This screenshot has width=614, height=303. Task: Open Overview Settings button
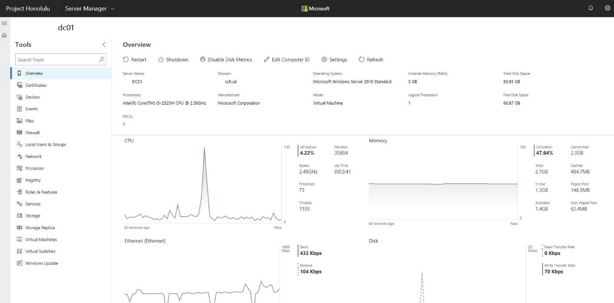point(334,60)
